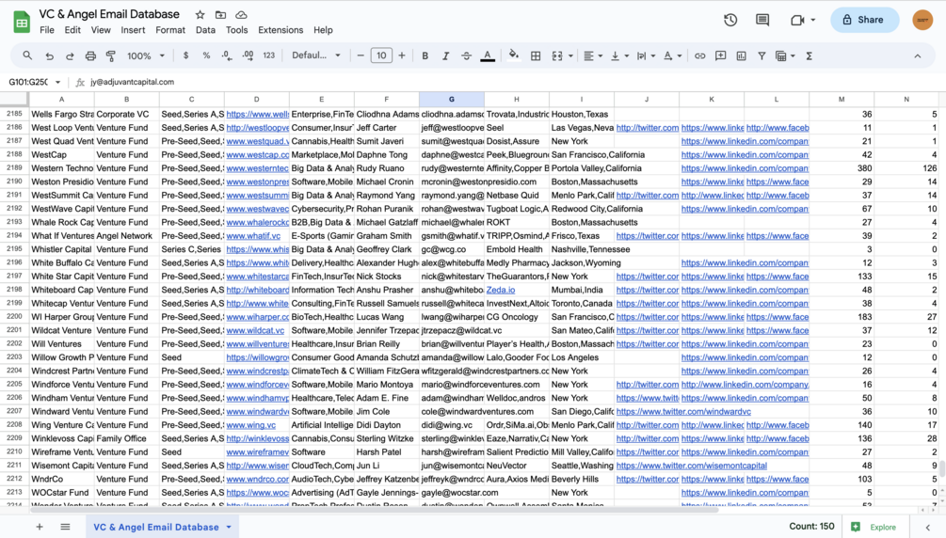Toggle italic formatting
This screenshot has height=538, width=946.
[445, 55]
